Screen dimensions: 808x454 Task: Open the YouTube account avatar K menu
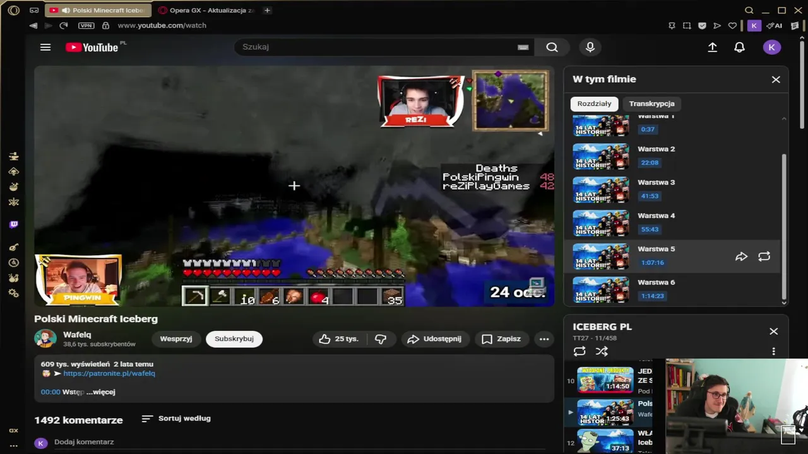pos(771,47)
